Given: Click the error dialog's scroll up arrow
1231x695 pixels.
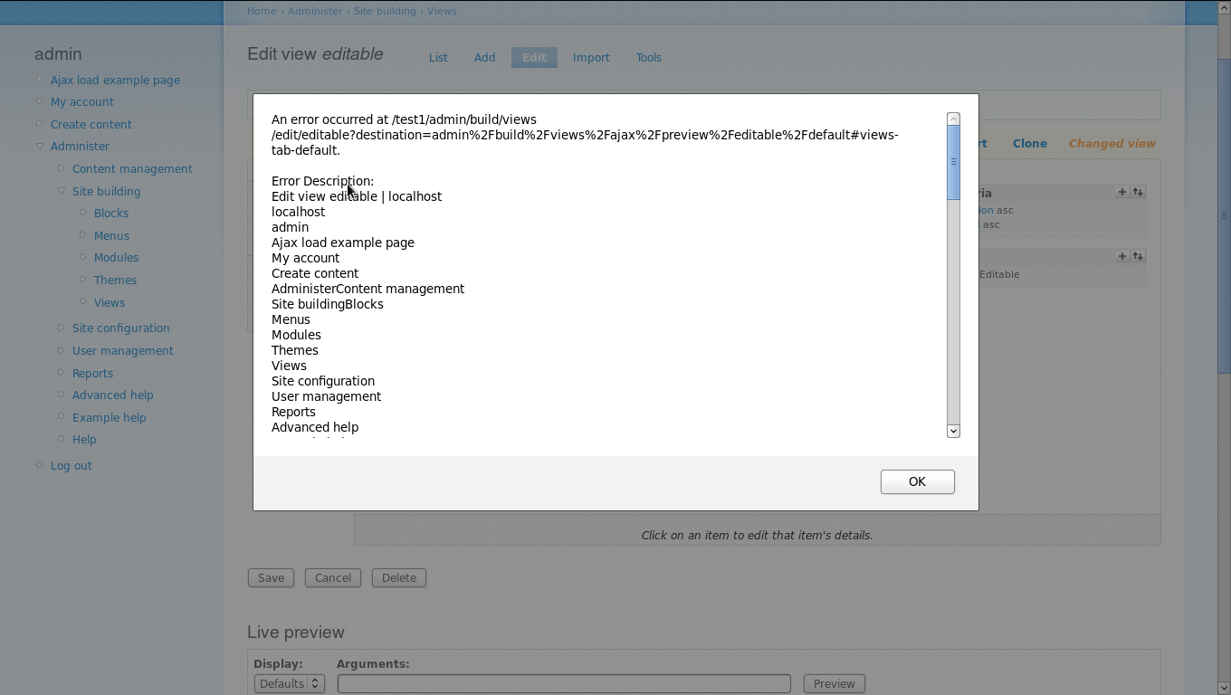Looking at the screenshot, I should pos(953,119).
